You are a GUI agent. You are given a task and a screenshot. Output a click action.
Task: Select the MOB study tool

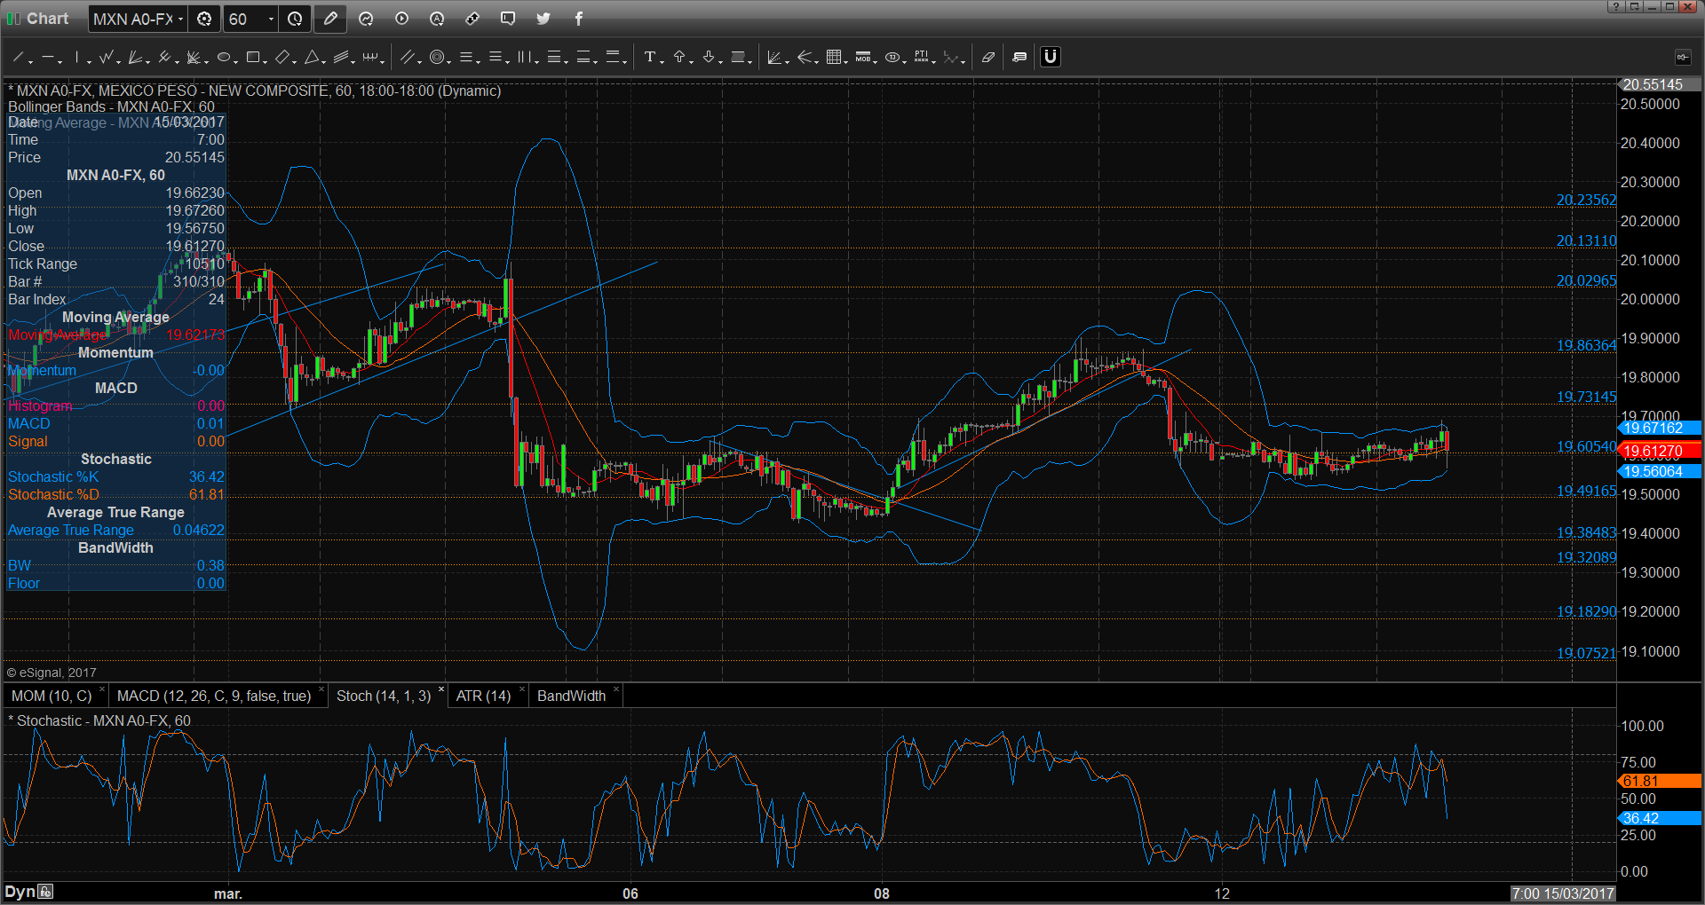[862, 58]
